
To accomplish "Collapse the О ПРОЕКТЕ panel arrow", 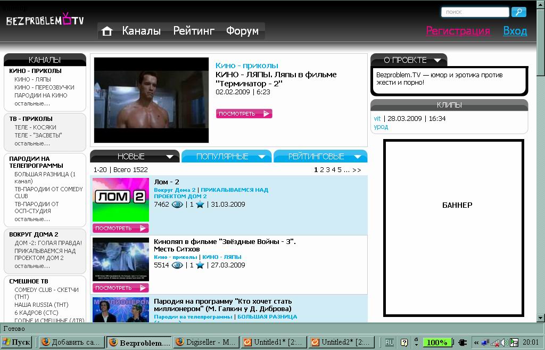I will (437, 60).
